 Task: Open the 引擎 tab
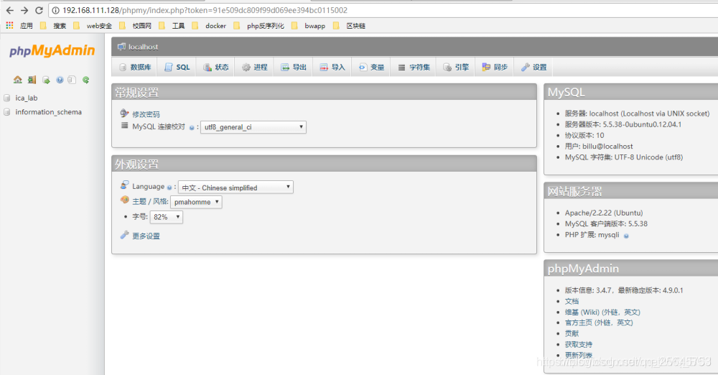click(x=456, y=68)
